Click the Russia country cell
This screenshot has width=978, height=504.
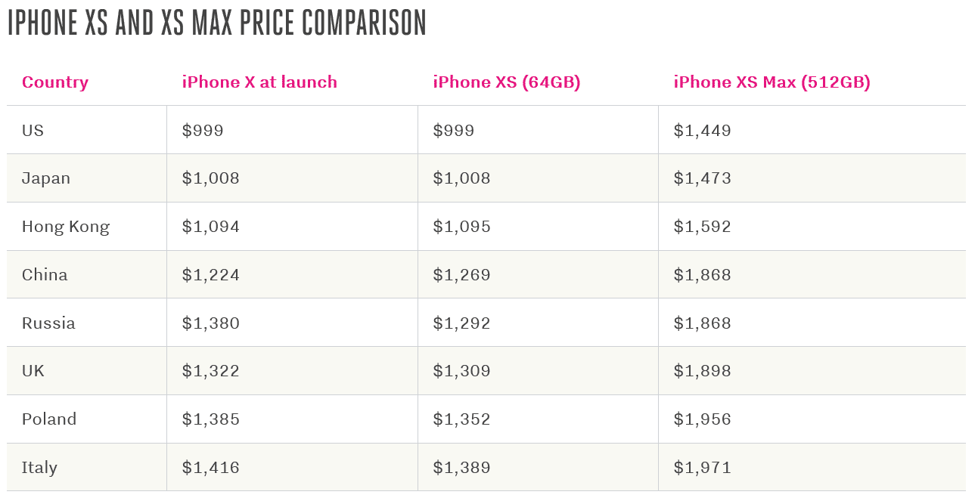coord(48,323)
